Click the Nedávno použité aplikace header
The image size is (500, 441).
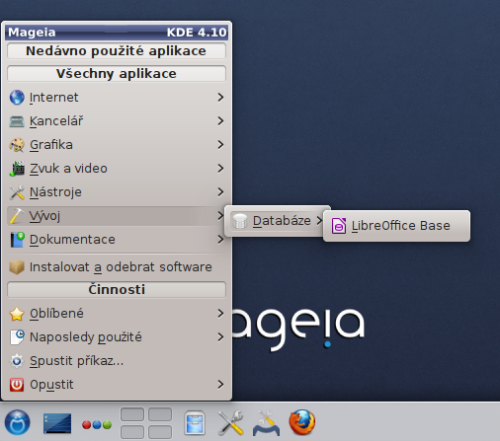coord(117,51)
